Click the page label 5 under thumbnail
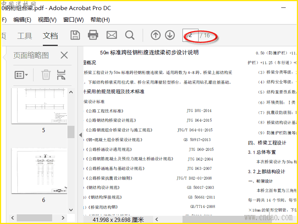 point(44,130)
